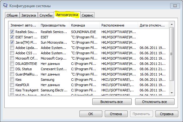This screenshot has width=183, height=122.
Task: Enable the Adobe Updater startup item
Action: pyautogui.click(x=12, y=48)
